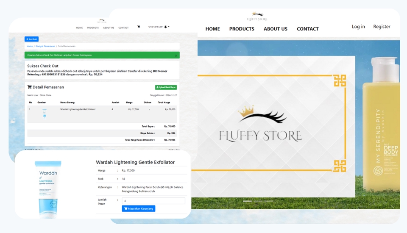Click the user account avatar icon beside Olivia Claire
407x233 pixels.
pyautogui.click(x=166, y=27)
